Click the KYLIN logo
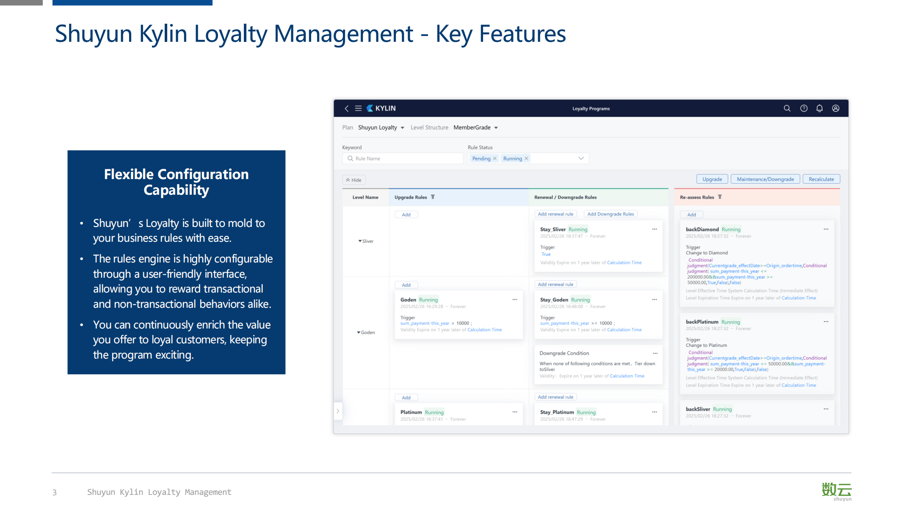The height and width of the screenshot is (508, 903). [x=381, y=108]
